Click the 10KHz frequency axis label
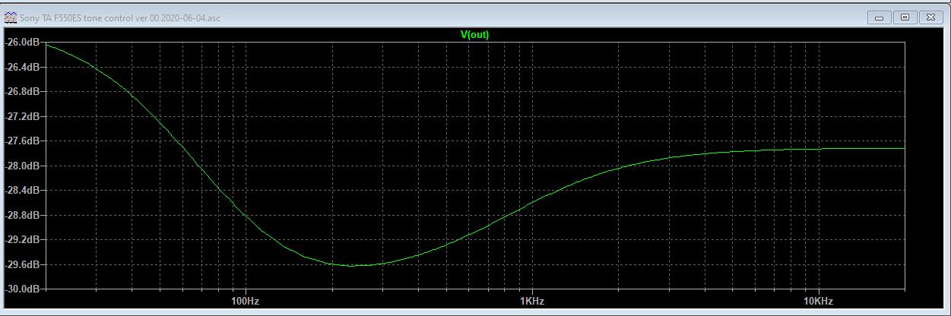This screenshot has width=951, height=316. (818, 301)
